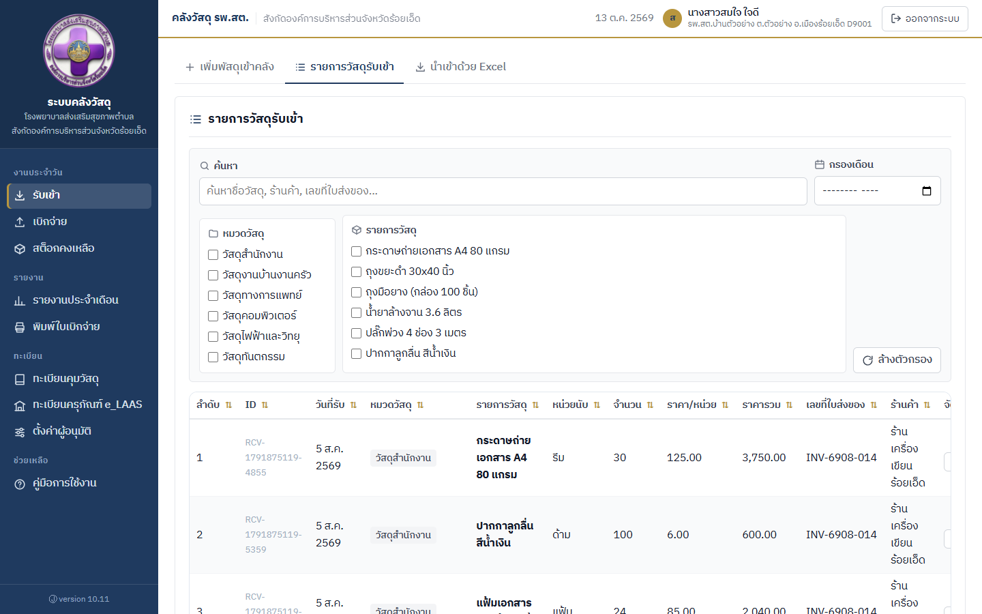The height and width of the screenshot is (614, 982).
Task: Check the วัสดุงานบ้านงานครัว checkbox
Action: coord(213,276)
